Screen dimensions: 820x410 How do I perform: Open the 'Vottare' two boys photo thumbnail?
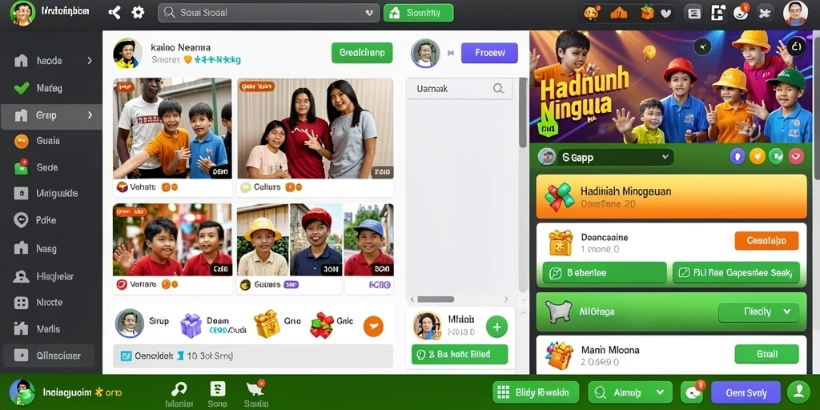[x=173, y=240]
